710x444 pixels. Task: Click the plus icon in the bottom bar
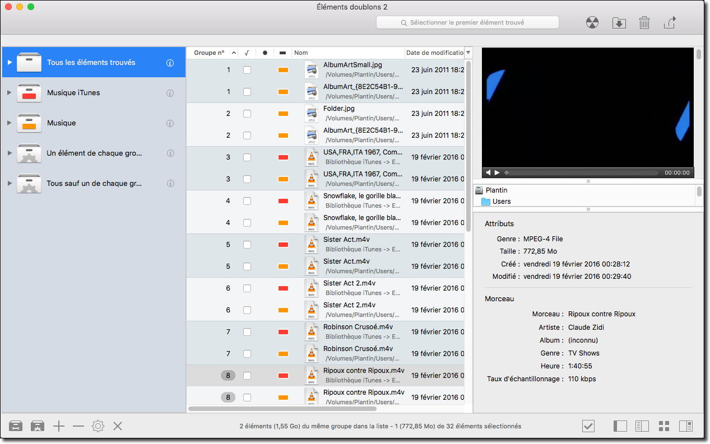coord(59,426)
